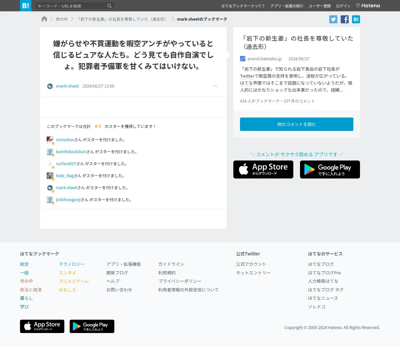Open omisokax user link
400x347 pixels.
pos(65,140)
